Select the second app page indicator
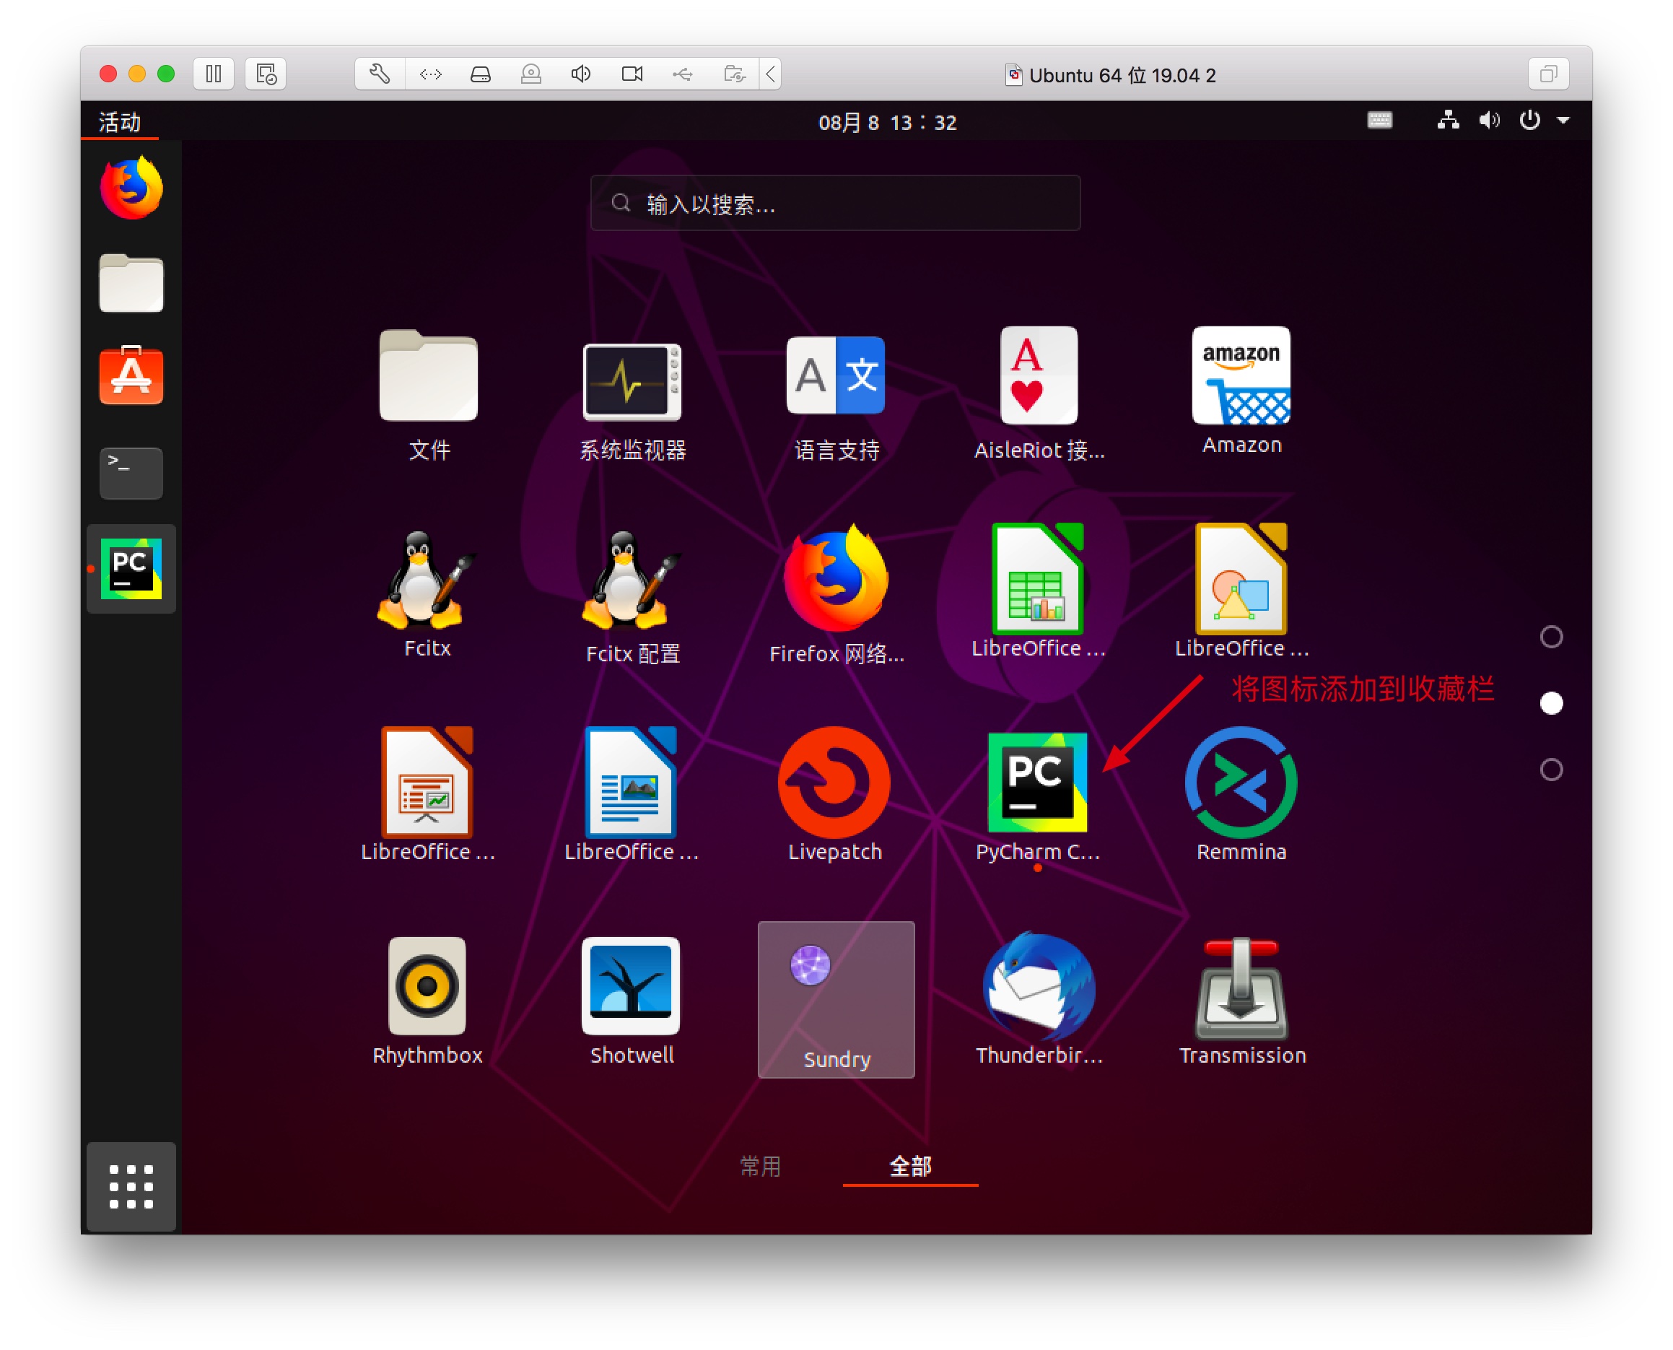 pyautogui.click(x=1551, y=703)
